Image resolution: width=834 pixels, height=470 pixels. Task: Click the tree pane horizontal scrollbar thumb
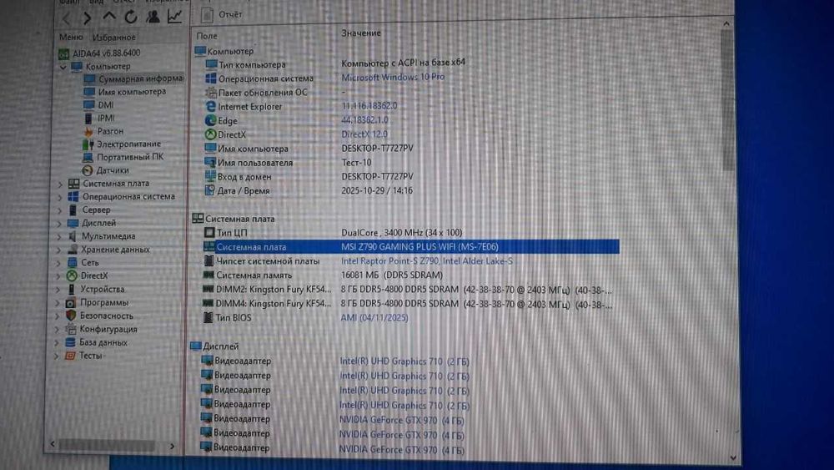pos(107,444)
